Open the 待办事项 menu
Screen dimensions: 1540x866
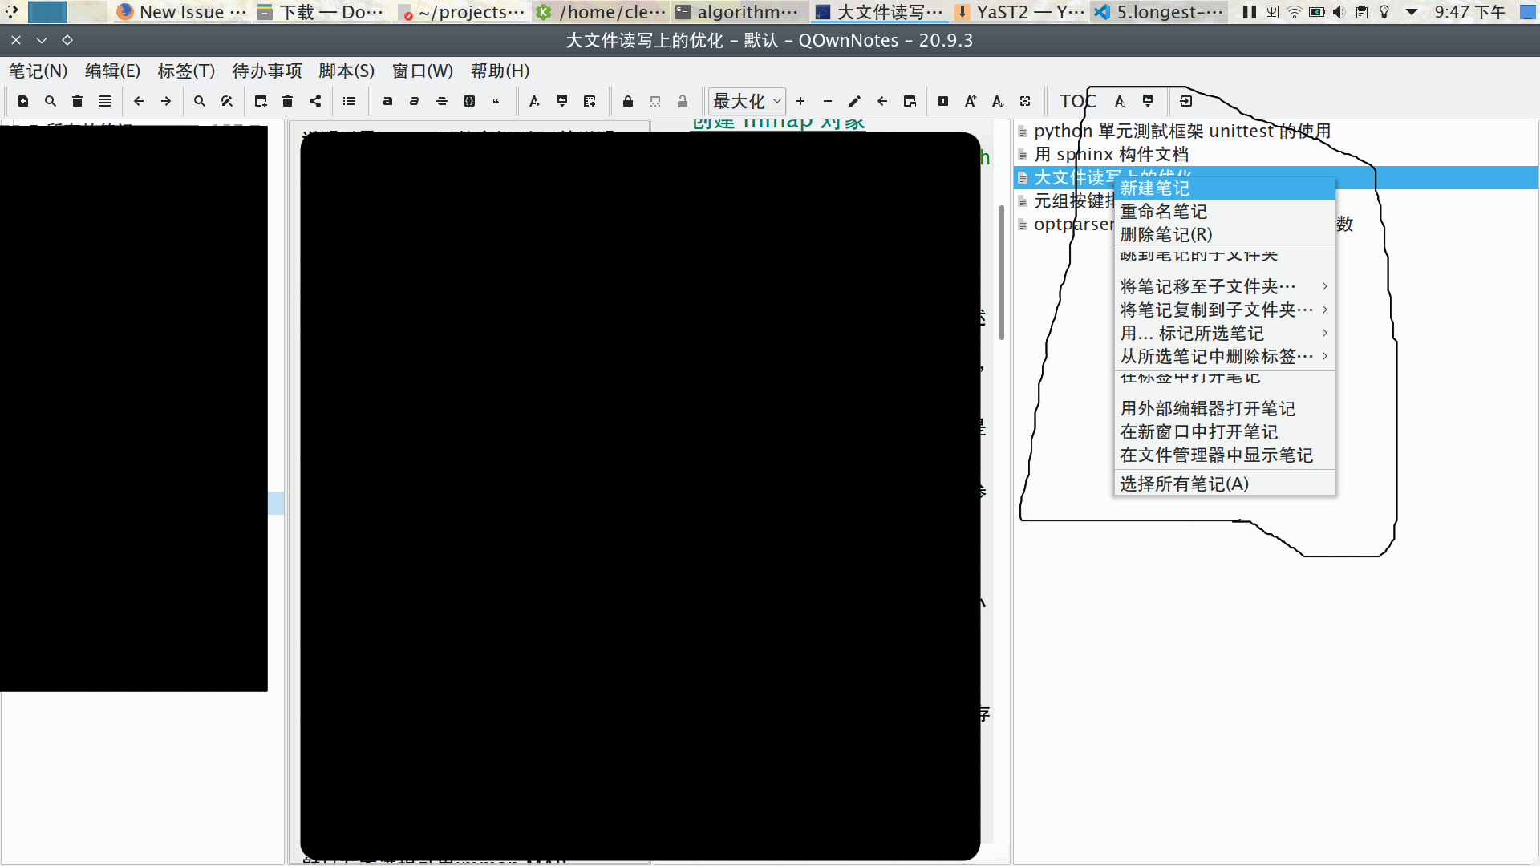pos(267,71)
